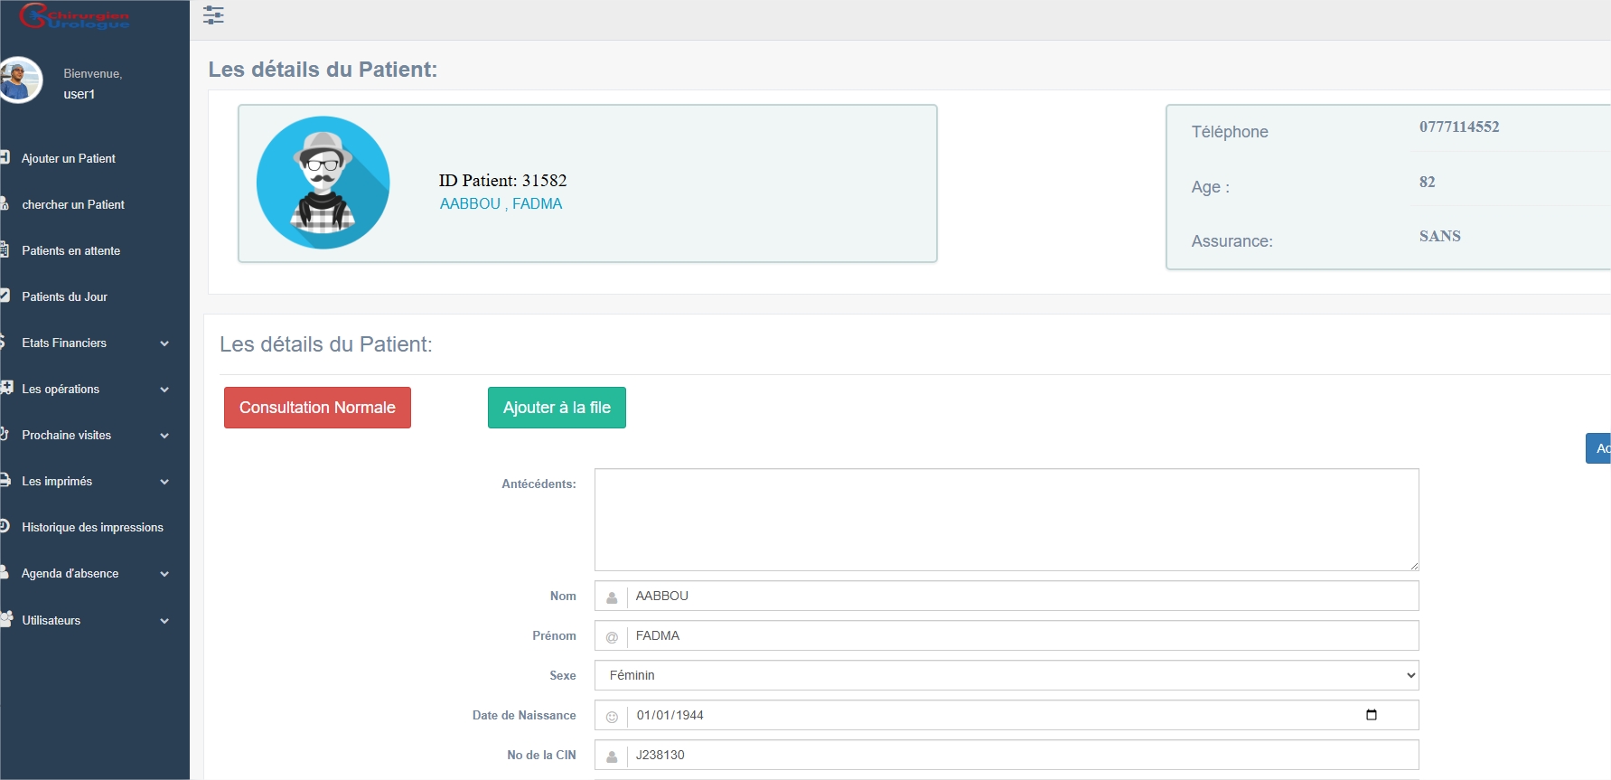Open the AABBOU , FADMA patient link

(501, 204)
